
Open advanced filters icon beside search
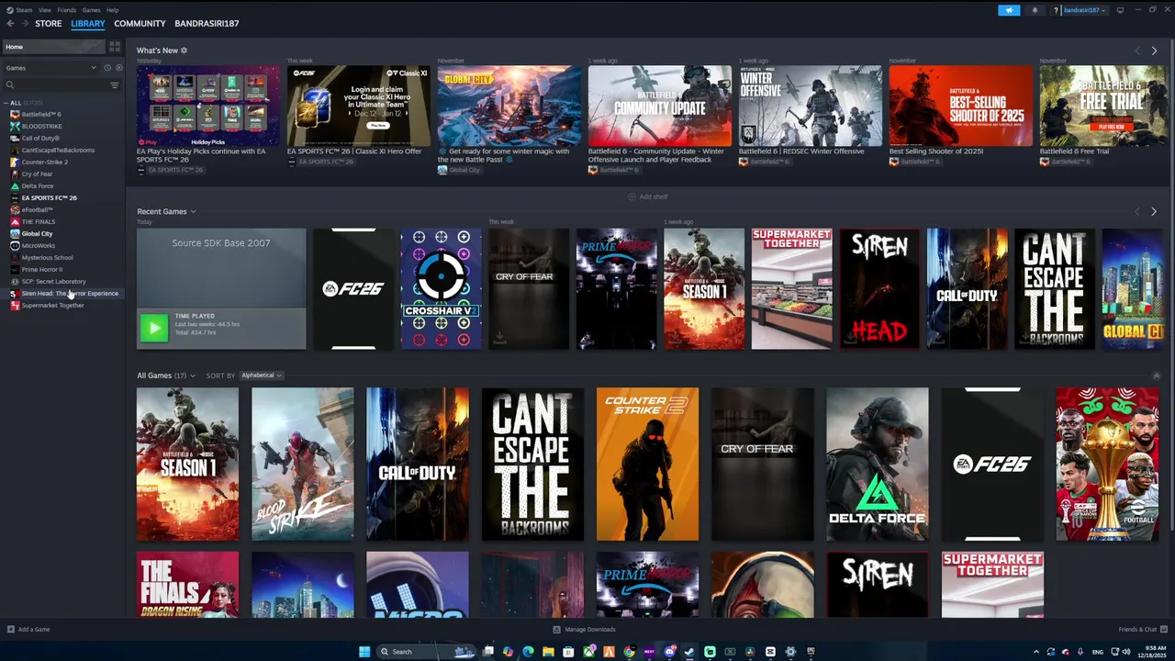point(115,85)
